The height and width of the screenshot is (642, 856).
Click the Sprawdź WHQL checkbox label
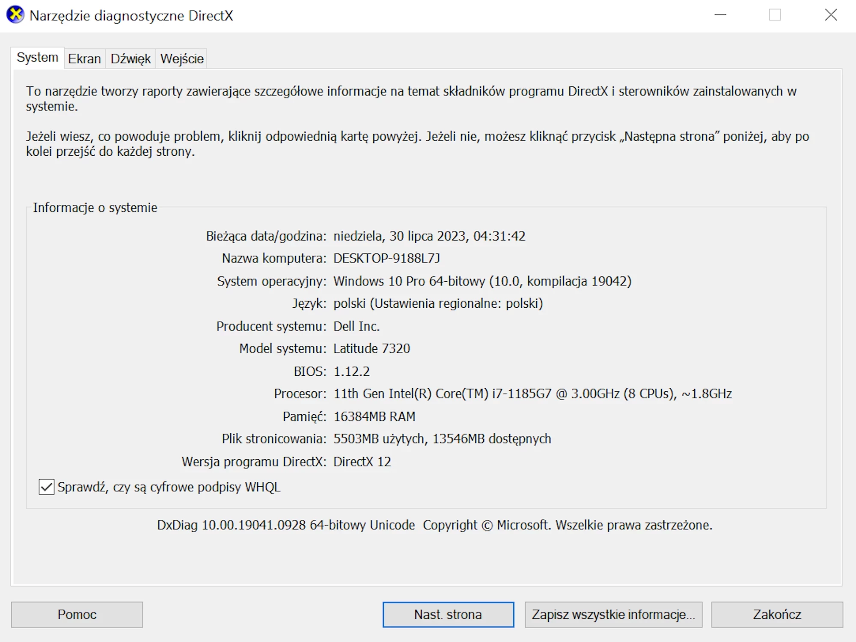click(x=169, y=487)
